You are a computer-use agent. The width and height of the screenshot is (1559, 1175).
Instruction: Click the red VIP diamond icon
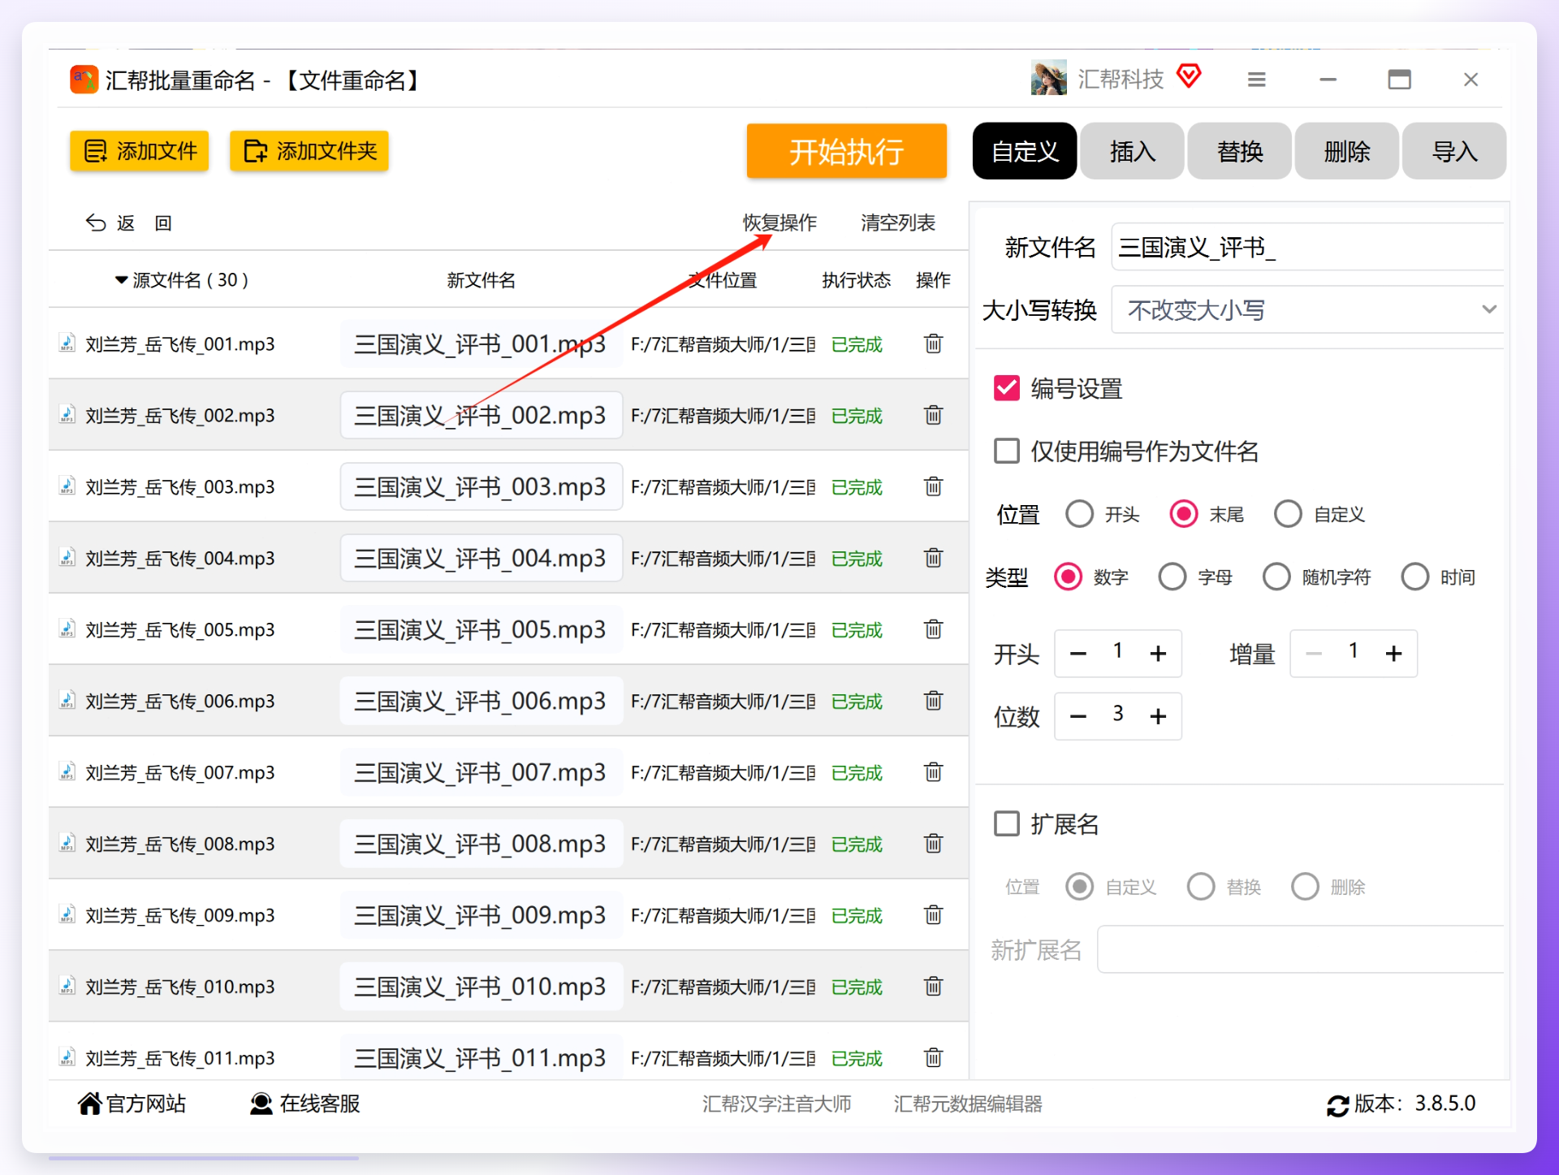(1189, 76)
